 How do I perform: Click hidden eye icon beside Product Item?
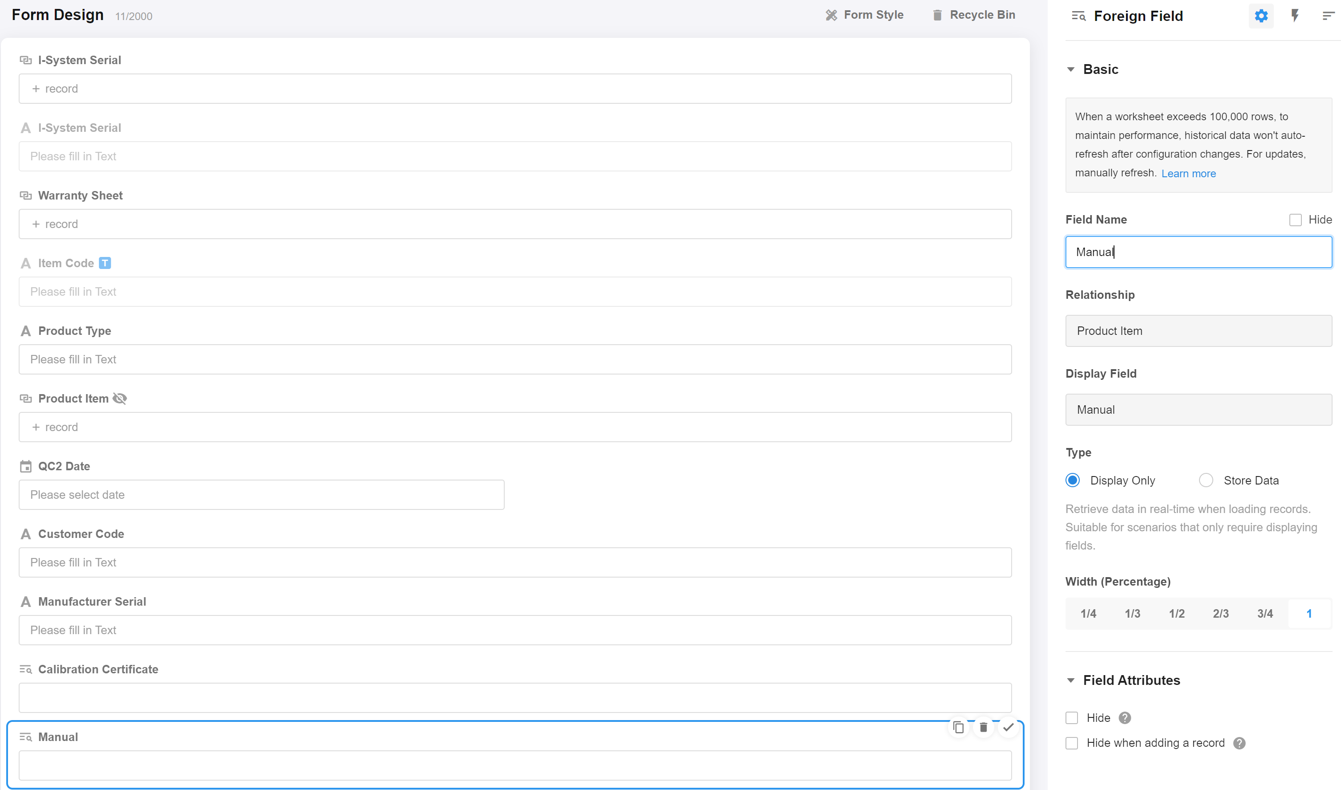coord(120,399)
